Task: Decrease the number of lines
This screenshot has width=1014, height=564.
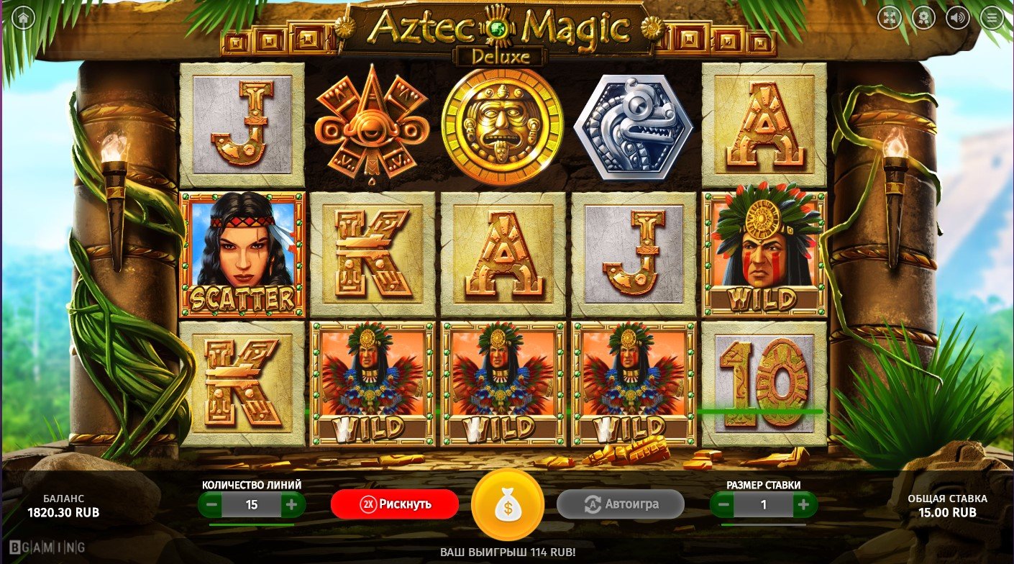Action: (x=211, y=505)
